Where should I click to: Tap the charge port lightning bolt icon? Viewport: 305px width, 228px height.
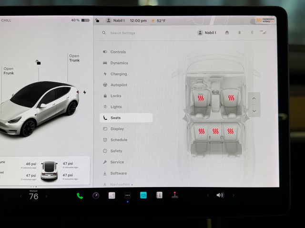coord(85,92)
